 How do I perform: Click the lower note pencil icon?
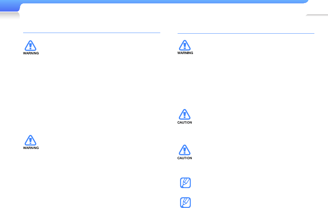[185, 202]
